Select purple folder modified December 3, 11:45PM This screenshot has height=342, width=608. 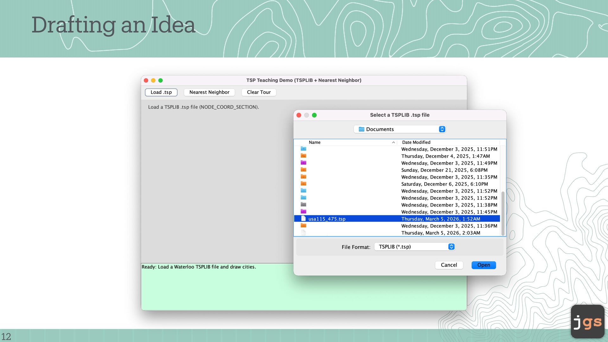(303, 212)
